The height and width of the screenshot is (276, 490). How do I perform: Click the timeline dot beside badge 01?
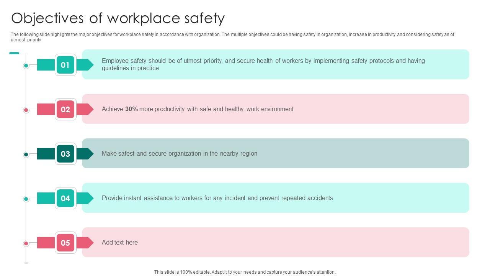[x=26, y=66]
